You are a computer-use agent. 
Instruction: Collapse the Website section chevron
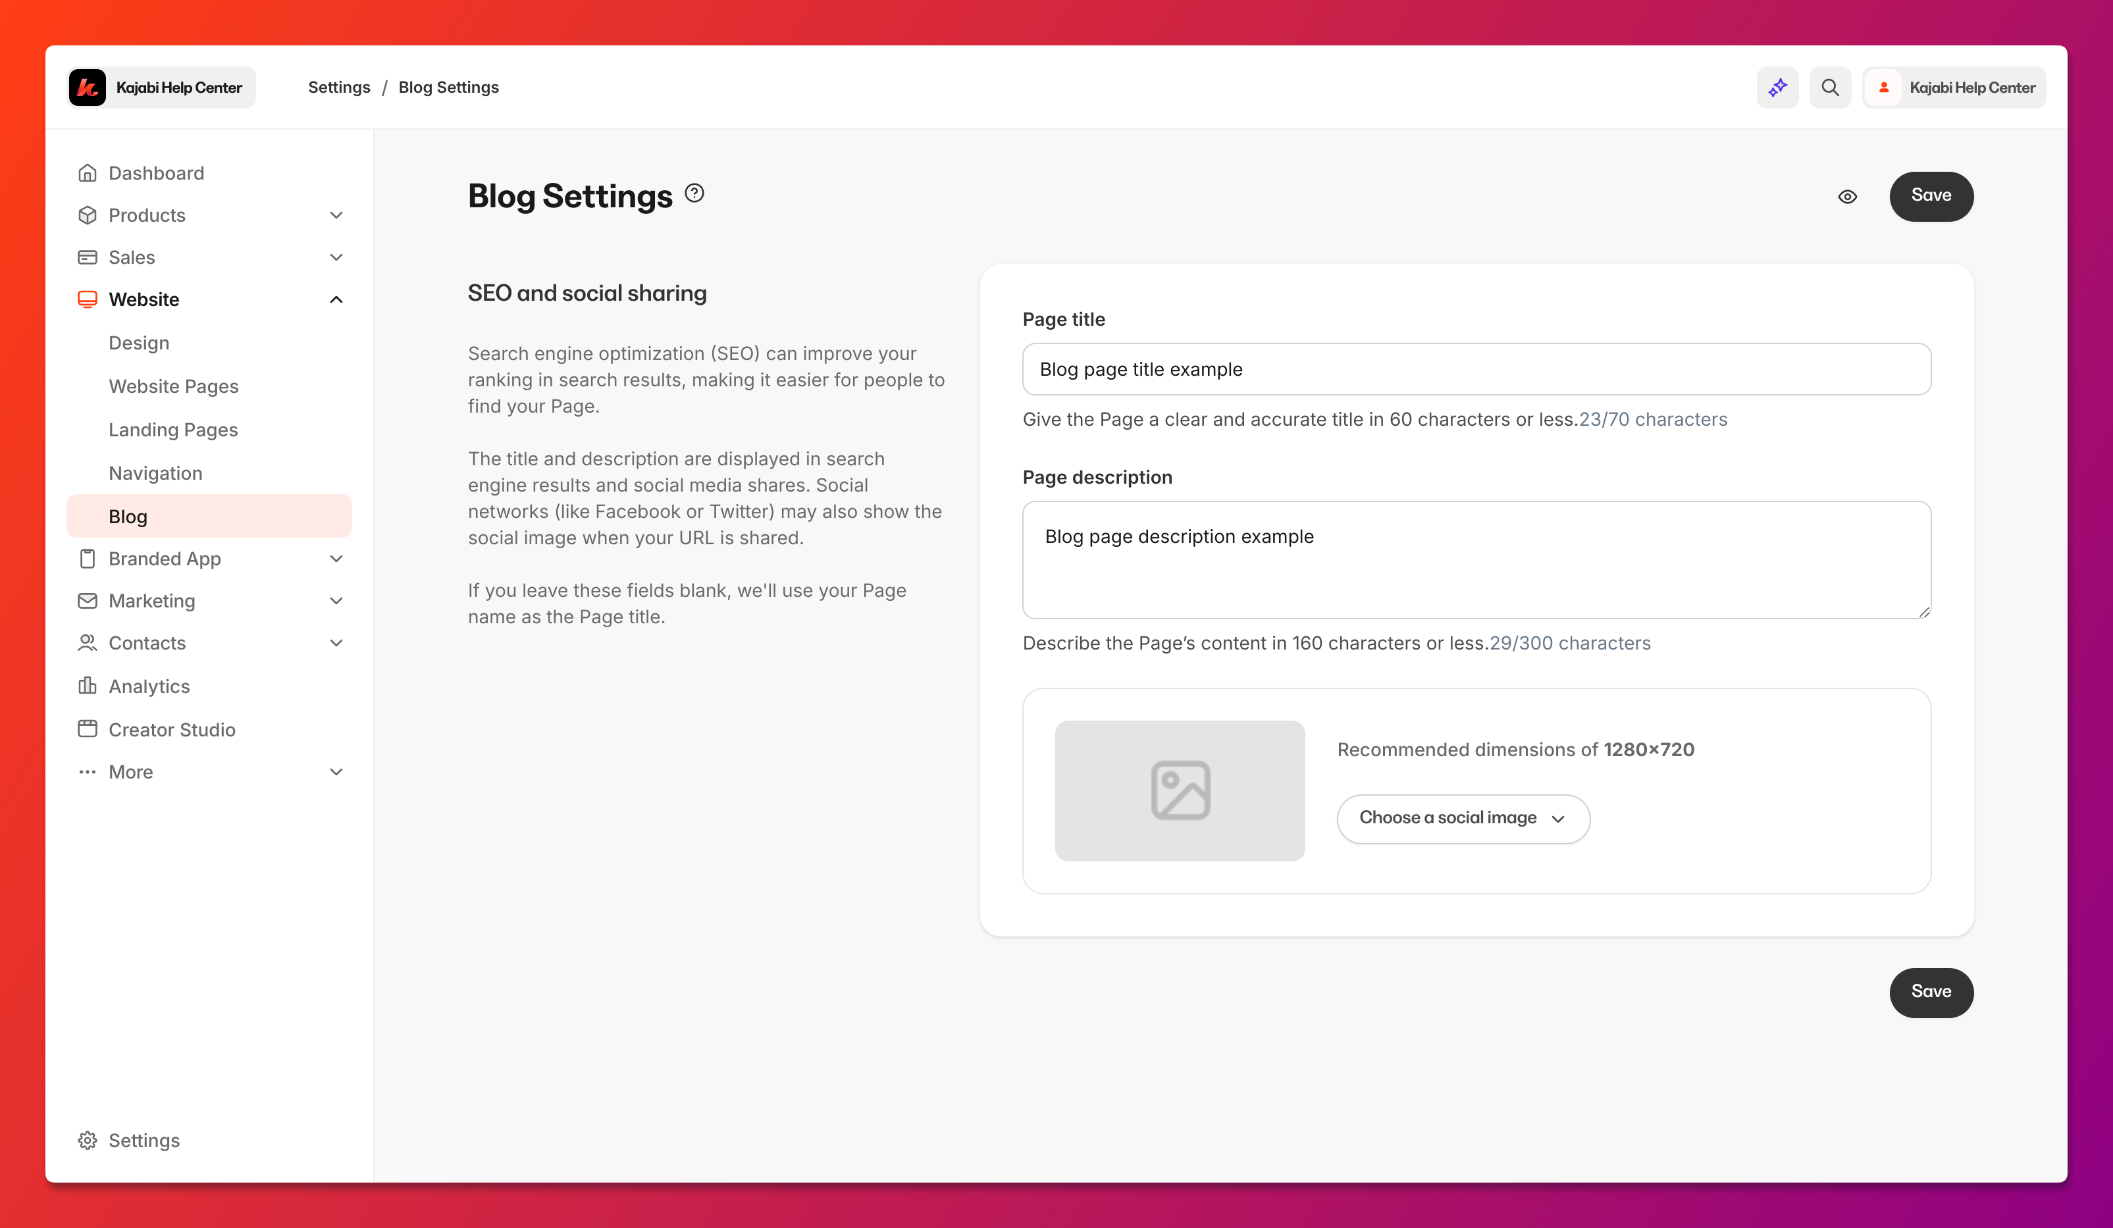pos(336,299)
